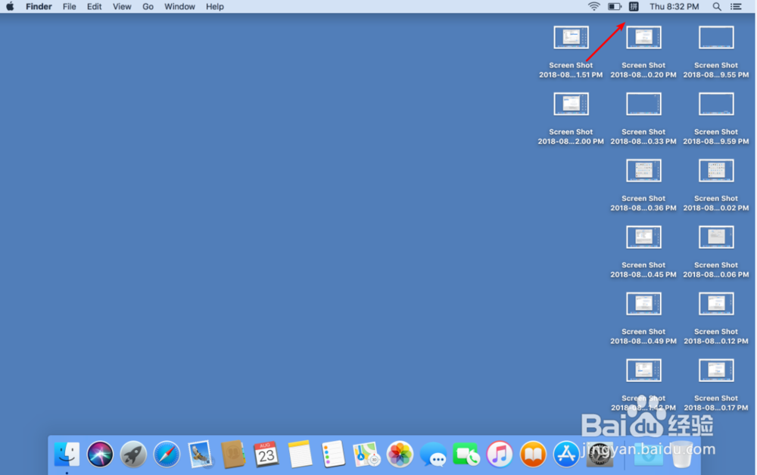Launch Siri from the Dock

click(x=100, y=454)
